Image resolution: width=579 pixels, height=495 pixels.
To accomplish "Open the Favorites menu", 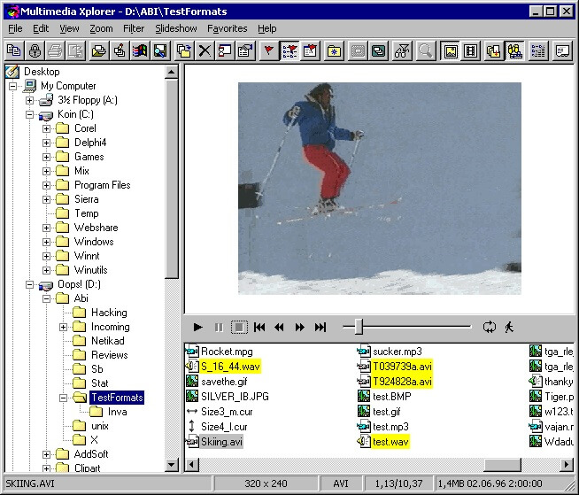I will click(x=228, y=28).
